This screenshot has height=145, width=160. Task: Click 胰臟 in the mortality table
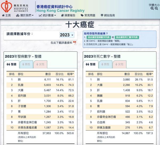coord(100,96)
